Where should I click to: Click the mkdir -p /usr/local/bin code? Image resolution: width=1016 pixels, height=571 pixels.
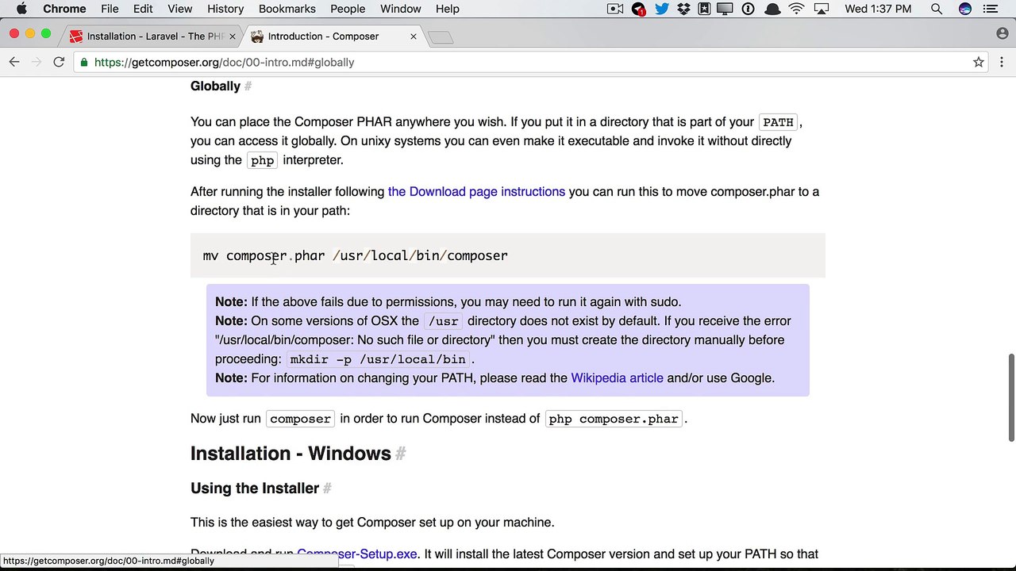(x=378, y=359)
